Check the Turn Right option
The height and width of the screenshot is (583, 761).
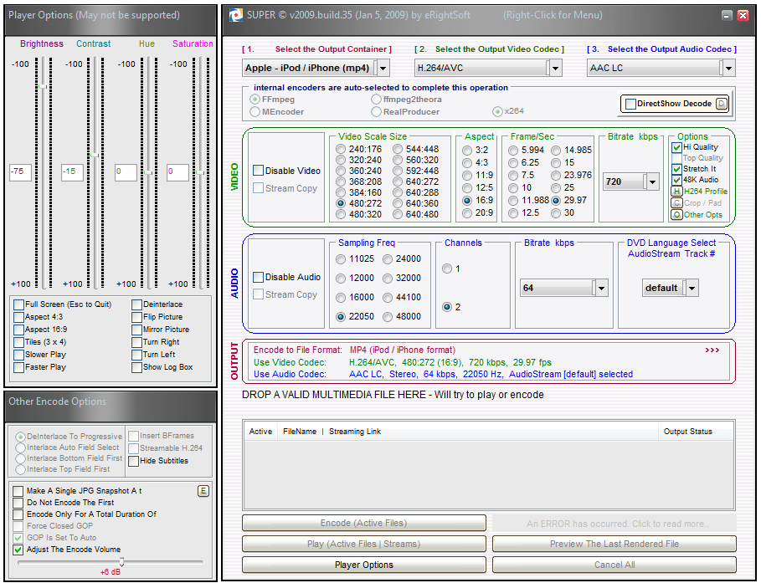point(136,342)
